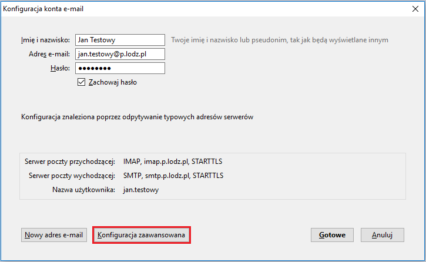
Task: Click the jan.testowy username value
Action: point(141,190)
